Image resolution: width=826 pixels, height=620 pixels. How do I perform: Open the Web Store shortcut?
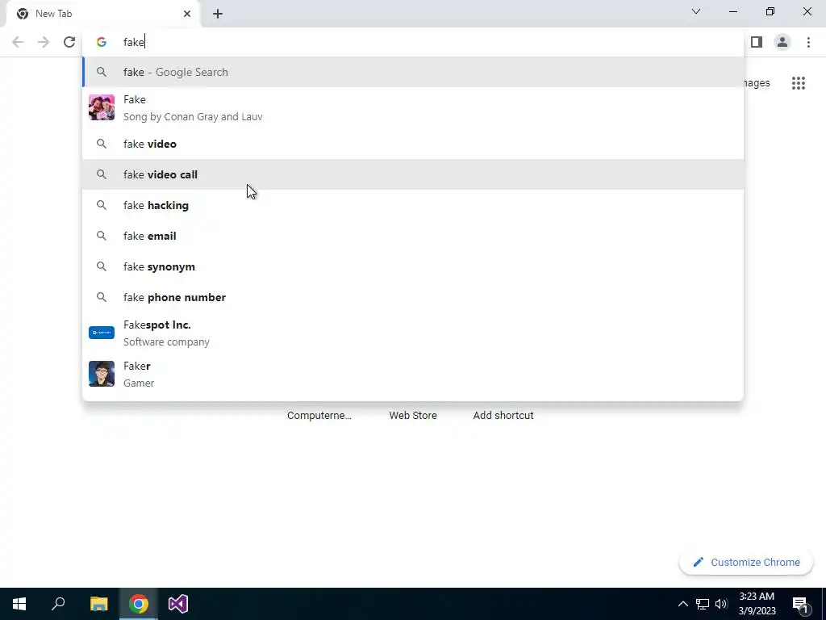pyautogui.click(x=413, y=416)
